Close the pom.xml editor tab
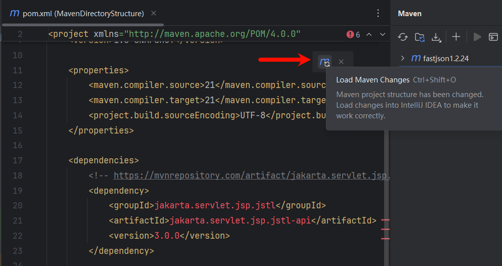 (x=154, y=13)
